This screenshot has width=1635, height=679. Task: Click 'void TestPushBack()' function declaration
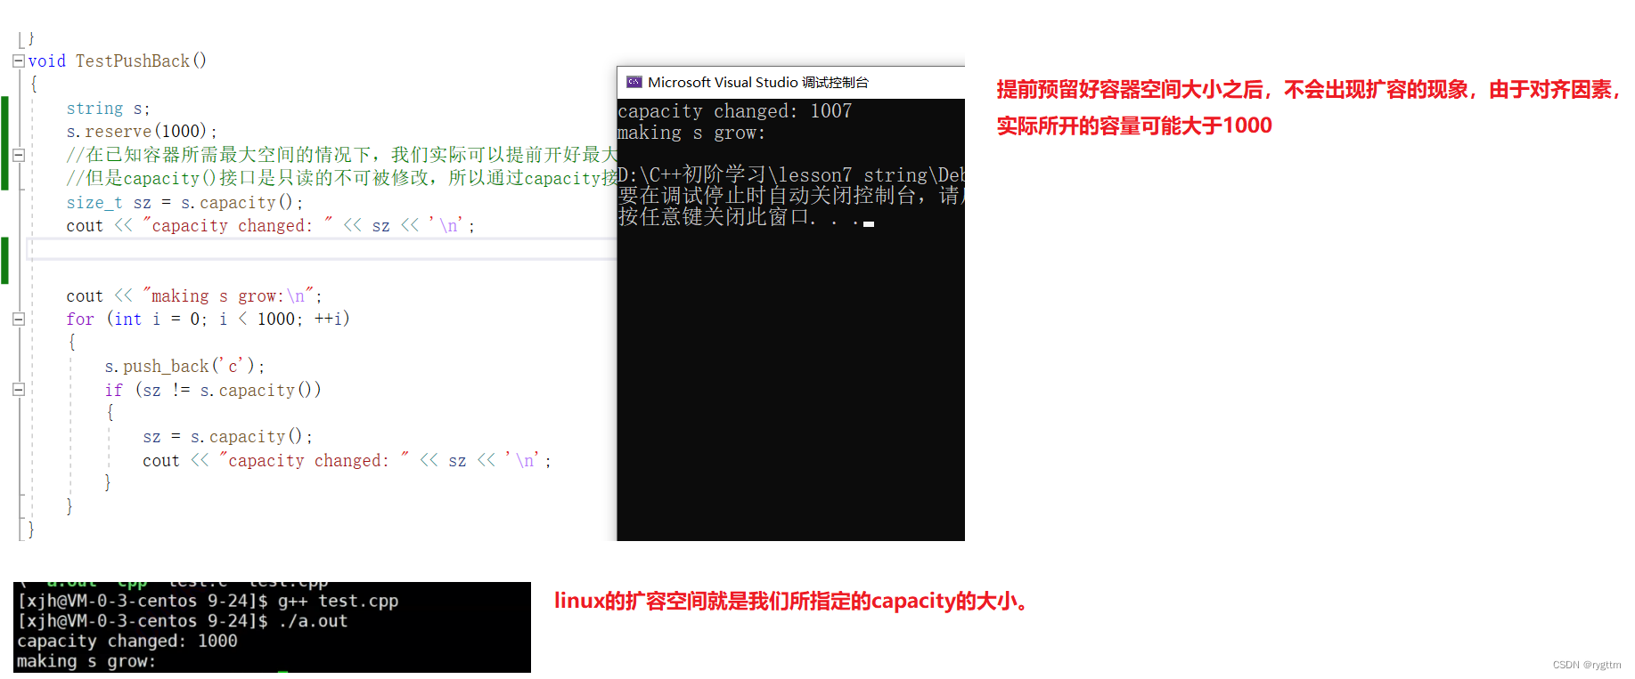pos(117,61)
